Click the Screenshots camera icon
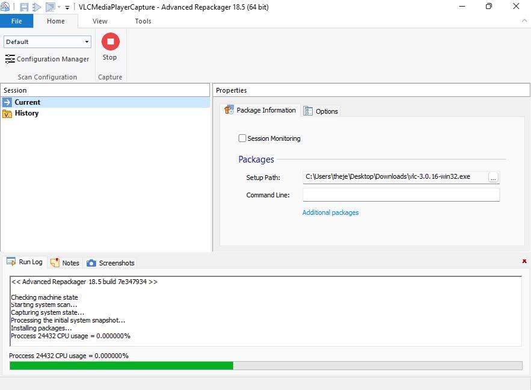Screen dimensions: 531x390 91,263
